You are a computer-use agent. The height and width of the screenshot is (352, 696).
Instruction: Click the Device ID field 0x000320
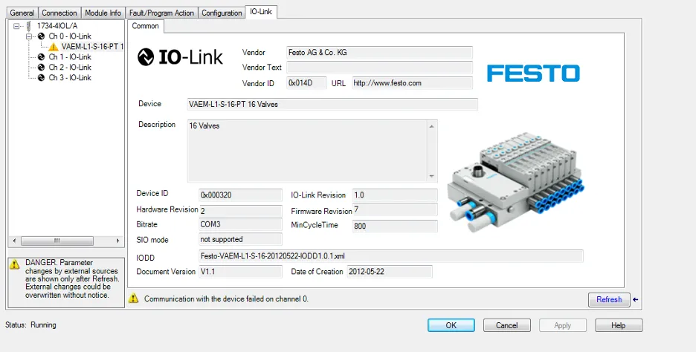(240, 195)
